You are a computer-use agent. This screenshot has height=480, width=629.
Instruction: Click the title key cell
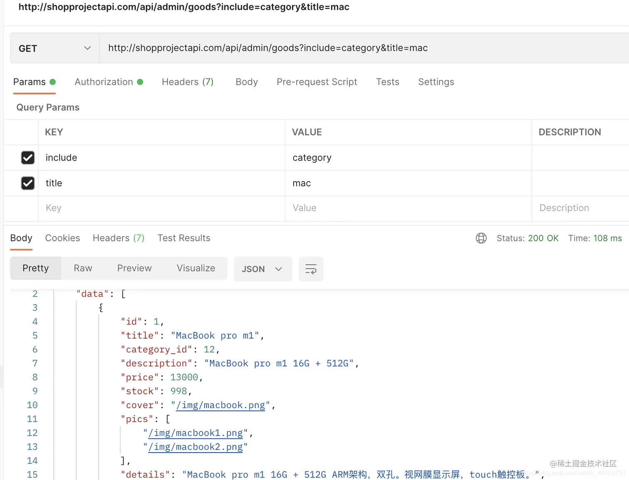tap(162, 183)
